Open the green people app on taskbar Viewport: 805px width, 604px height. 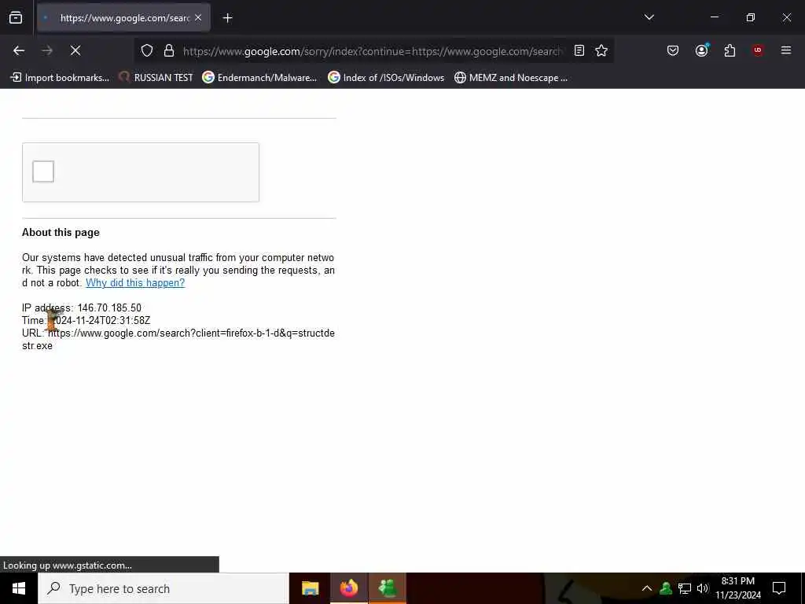[x=387, y=588]
